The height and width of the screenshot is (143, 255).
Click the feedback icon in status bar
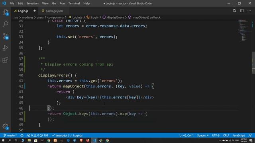click(250, 135)
